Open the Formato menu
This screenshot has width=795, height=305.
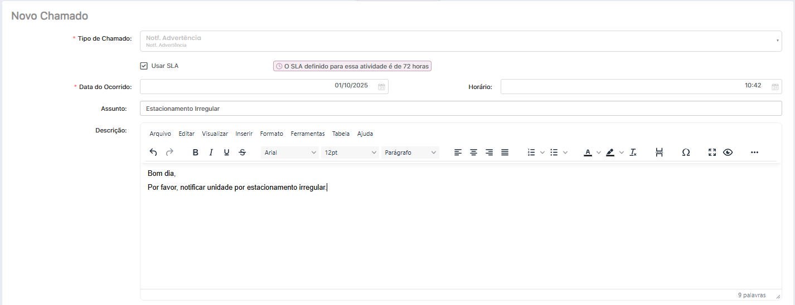[272, 134]
